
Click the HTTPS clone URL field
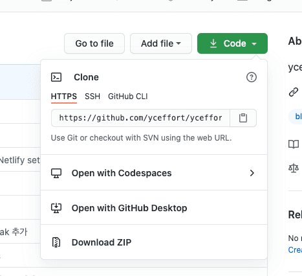point(140,118)
